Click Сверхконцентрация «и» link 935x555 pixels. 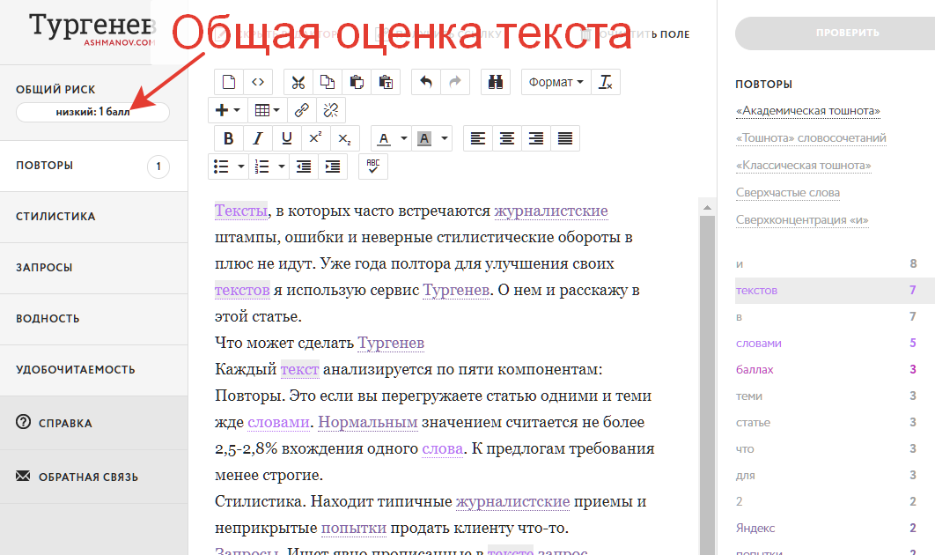point(802,220)
